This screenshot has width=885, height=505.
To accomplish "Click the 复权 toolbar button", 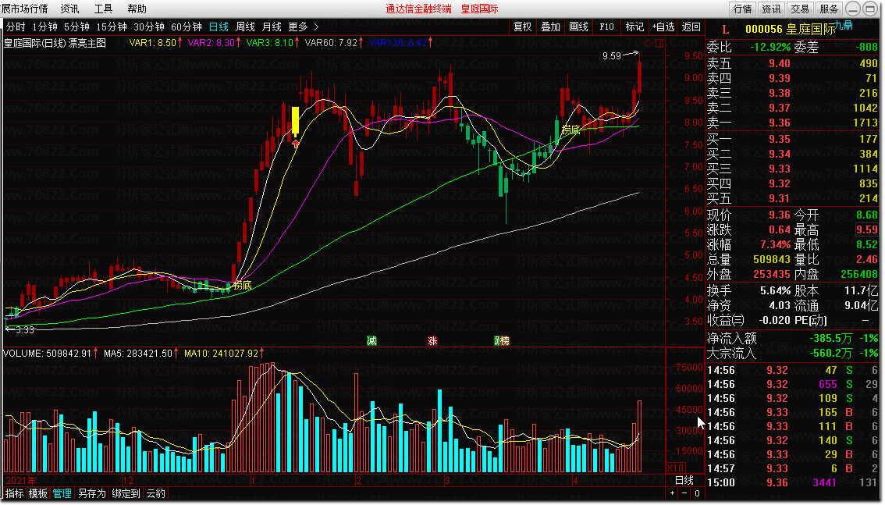I will [x=523, y=27].
